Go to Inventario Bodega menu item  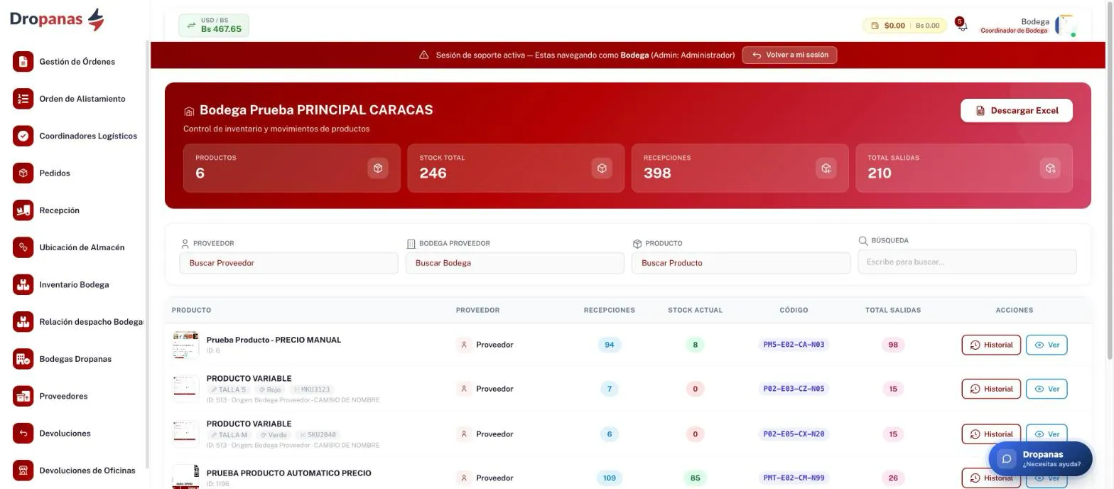74,285
